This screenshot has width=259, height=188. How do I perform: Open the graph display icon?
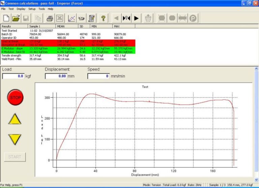tap(71, 18)
